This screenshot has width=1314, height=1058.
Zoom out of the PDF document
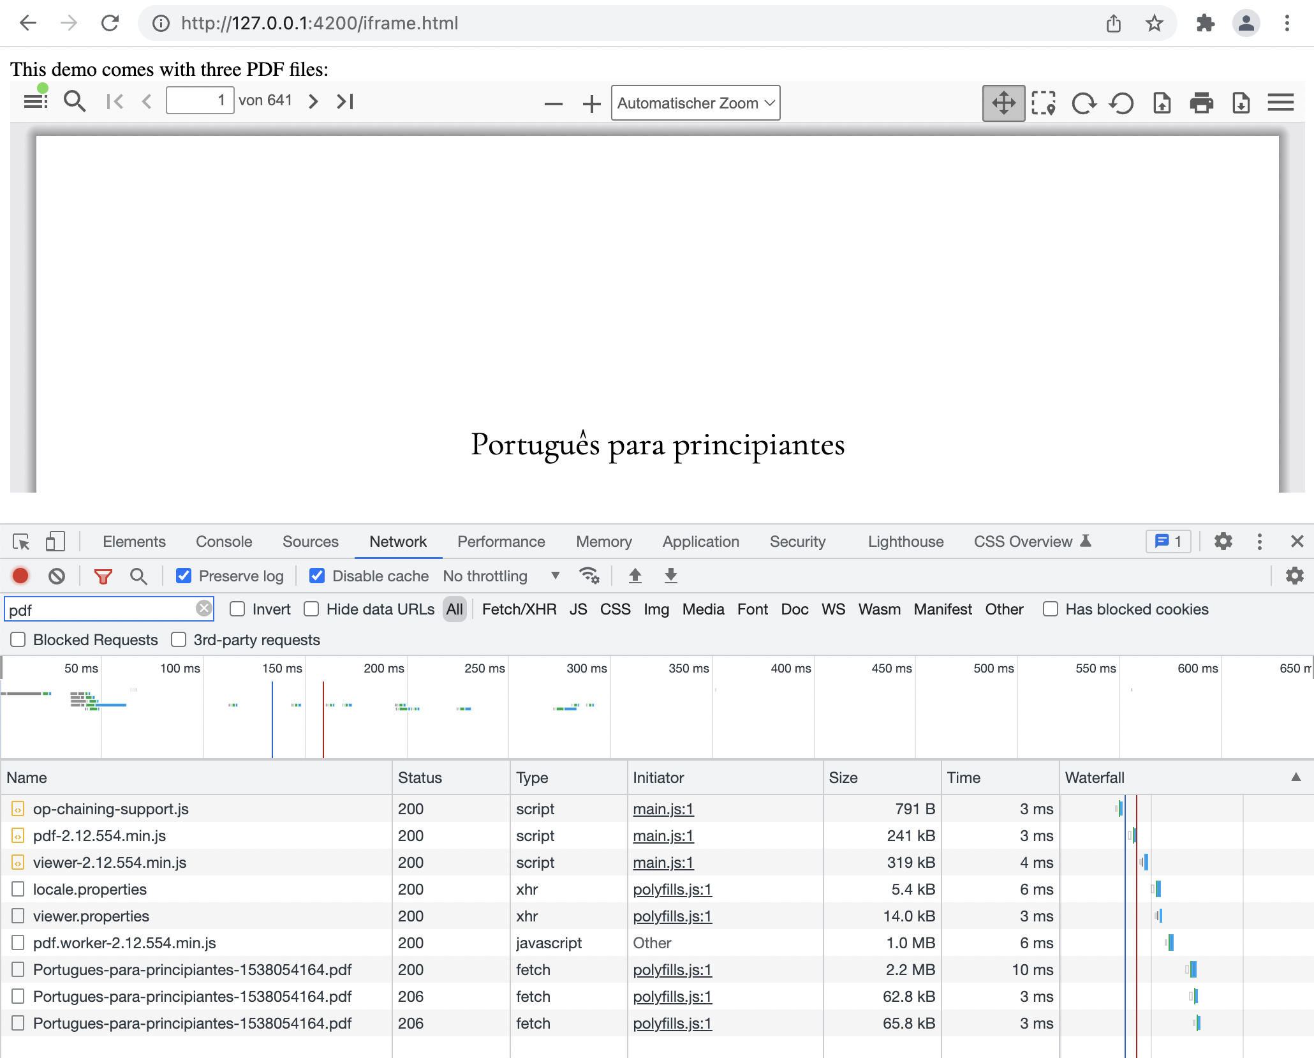(552, 103)
